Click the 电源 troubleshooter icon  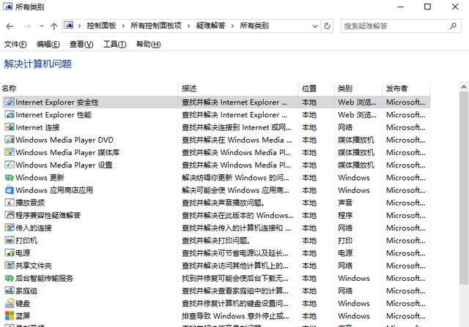(10, 253)
